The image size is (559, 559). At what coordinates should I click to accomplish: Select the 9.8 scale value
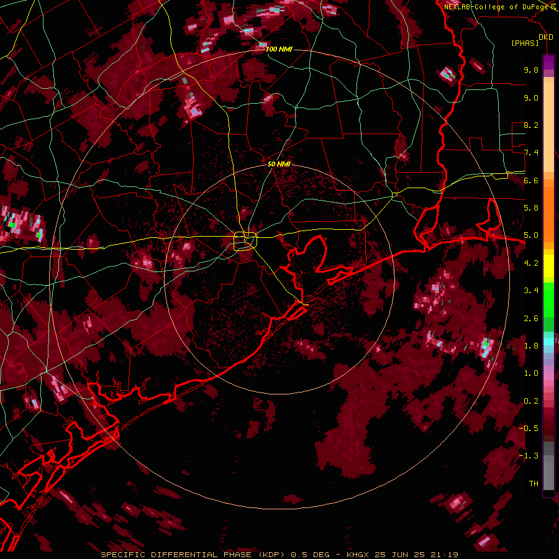pyautogui.click(x=531, y=70)
